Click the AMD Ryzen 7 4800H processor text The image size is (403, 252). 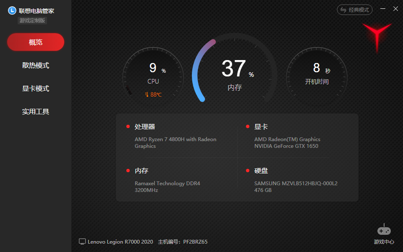(175, 142)
